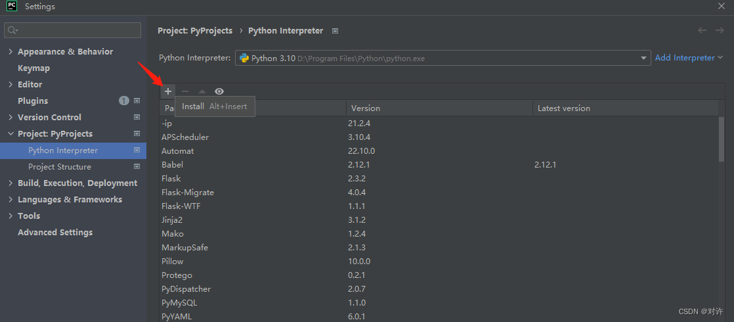Click the Project Structure row project icon
734x322 pixels.
coord(137,167)
